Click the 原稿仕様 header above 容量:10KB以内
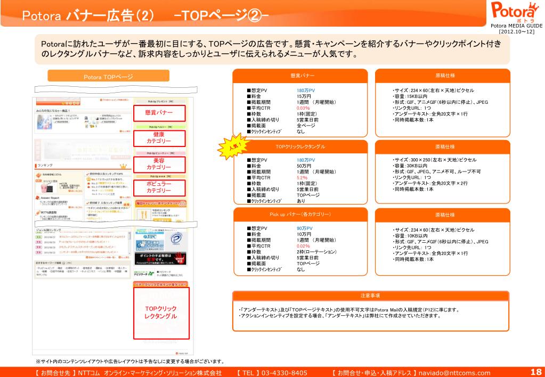 [443, 215]
